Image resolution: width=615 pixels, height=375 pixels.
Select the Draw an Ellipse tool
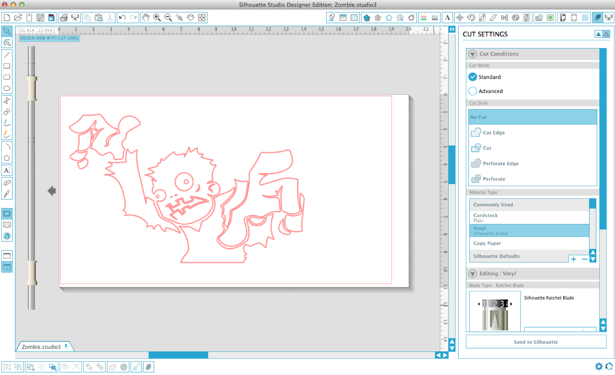coord(7,88)
